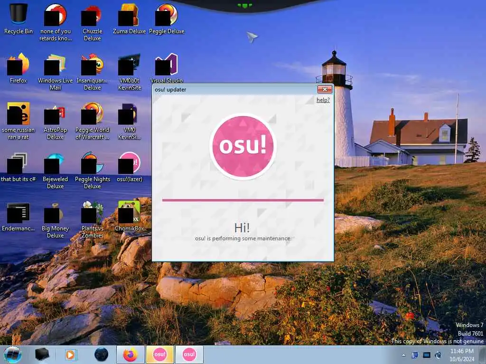Select the 'some russian ran a rat' icon

[x=19, y=121]
